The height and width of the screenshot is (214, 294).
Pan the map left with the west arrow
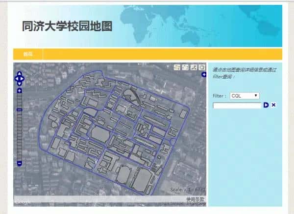(x=17, y=79)
